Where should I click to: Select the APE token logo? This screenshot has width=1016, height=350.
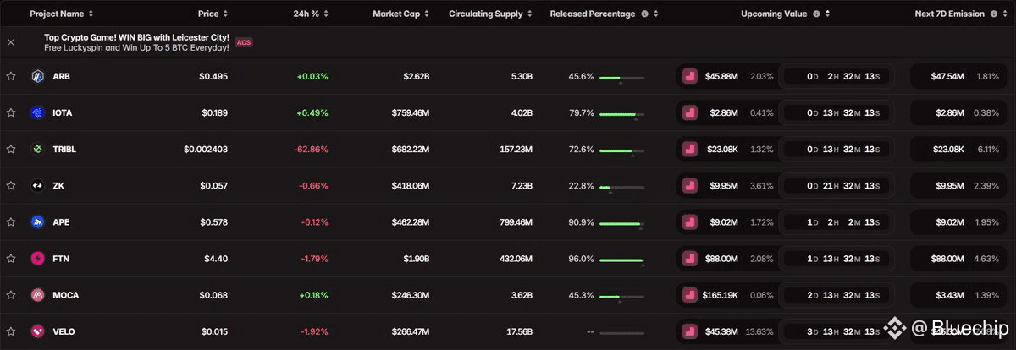point(37,221)
